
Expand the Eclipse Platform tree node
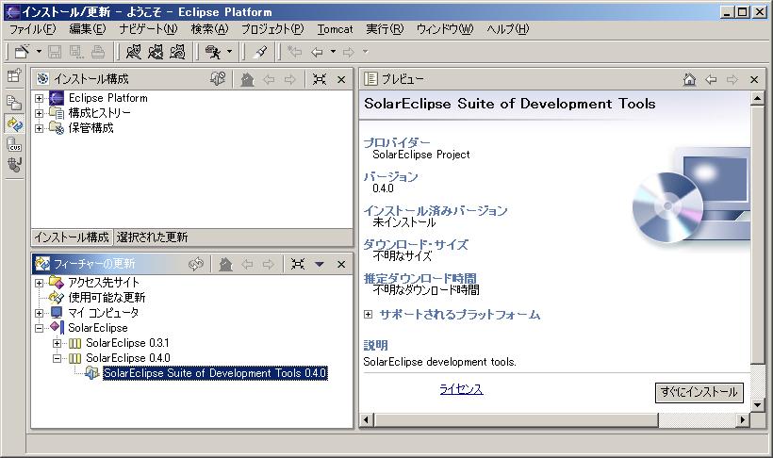(x=40, y=98)
